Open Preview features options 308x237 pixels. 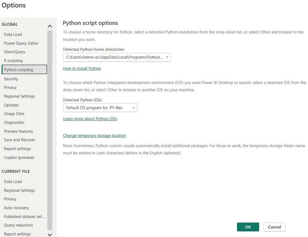(x=18, y=131)
